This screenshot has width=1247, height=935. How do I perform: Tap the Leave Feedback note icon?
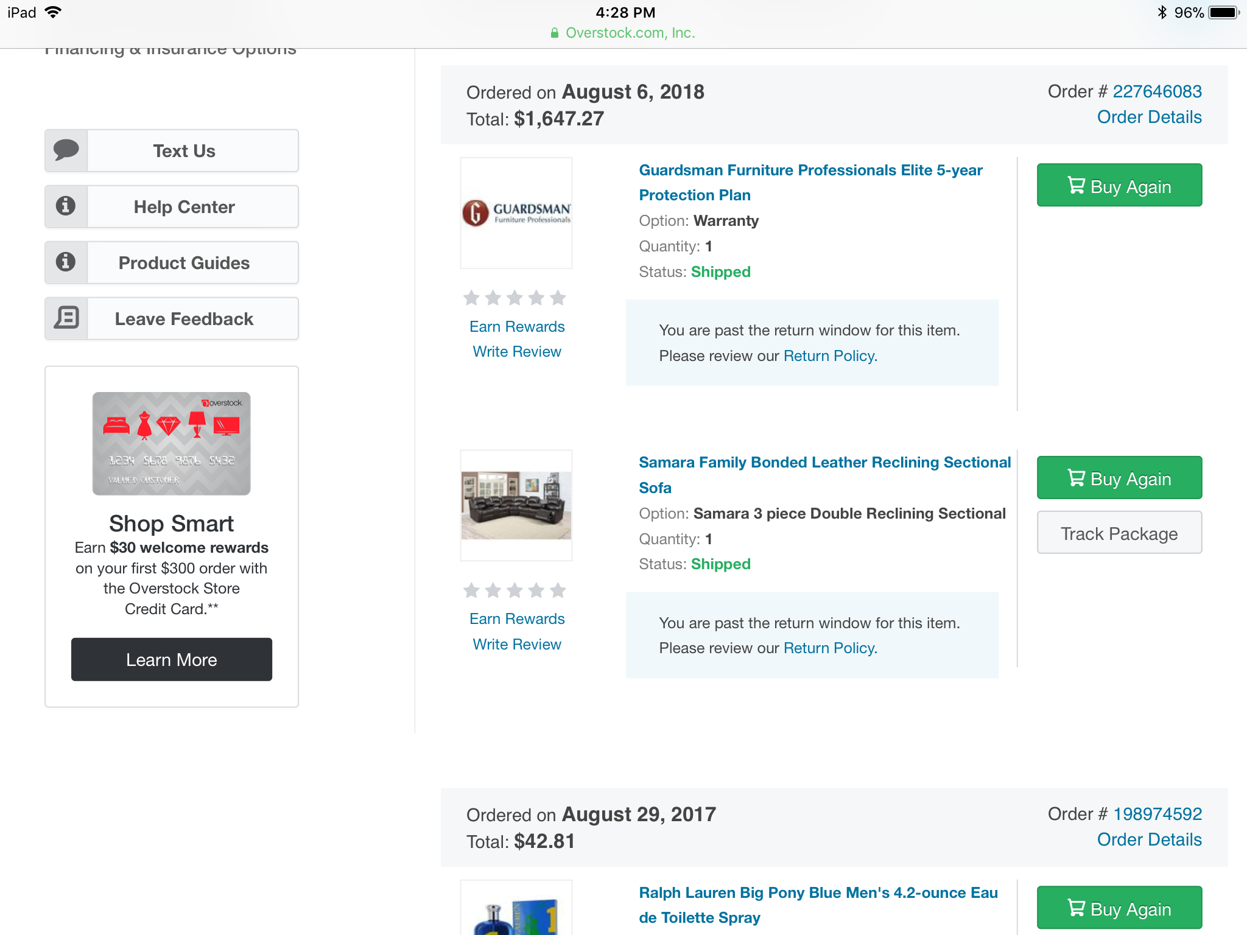(x=66, y=318)
